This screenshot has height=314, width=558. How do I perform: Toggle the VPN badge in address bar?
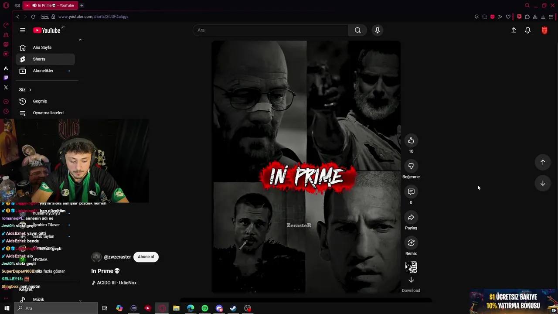pyautogui.click(x=45, y=17)
